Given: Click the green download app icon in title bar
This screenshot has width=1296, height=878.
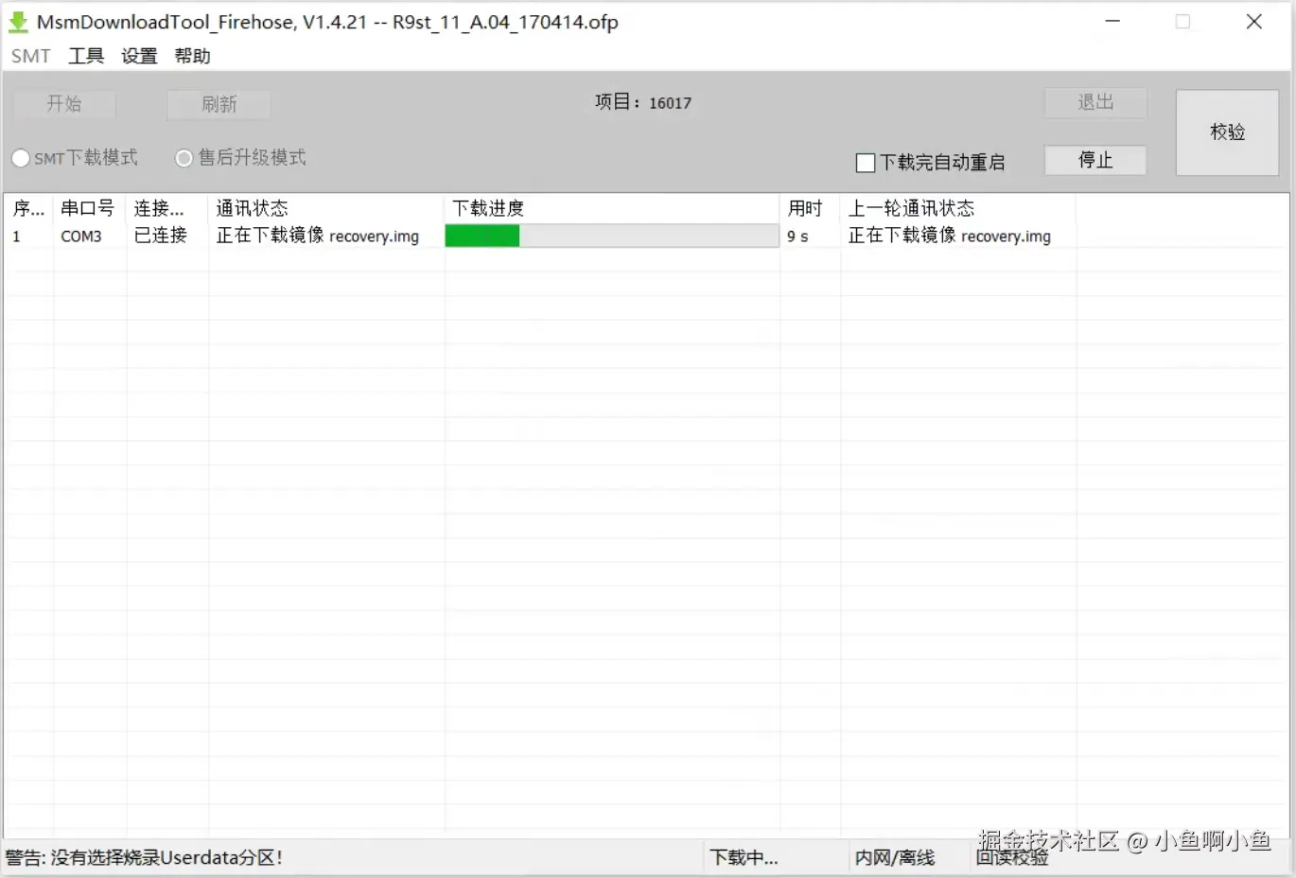Looking at the screenshot, I should (18, 22).
